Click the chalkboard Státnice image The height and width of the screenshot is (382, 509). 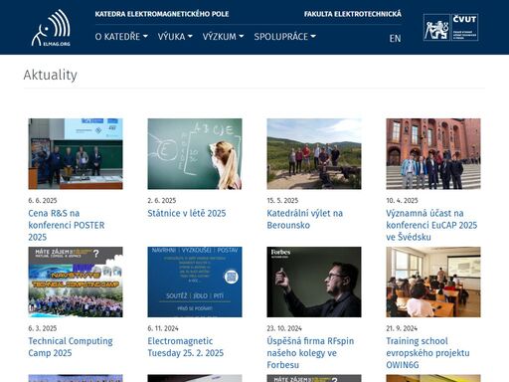[195, 154]
